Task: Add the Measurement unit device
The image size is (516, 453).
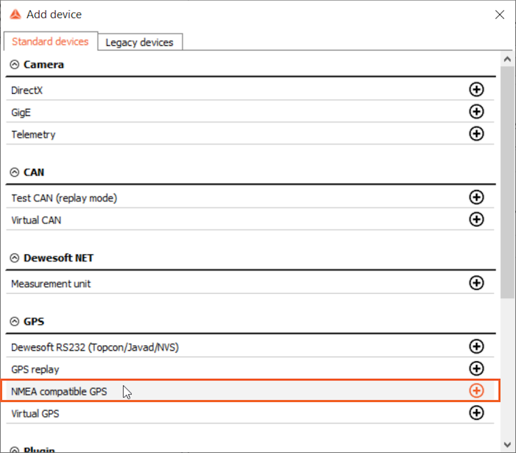Action: point(476,282)
